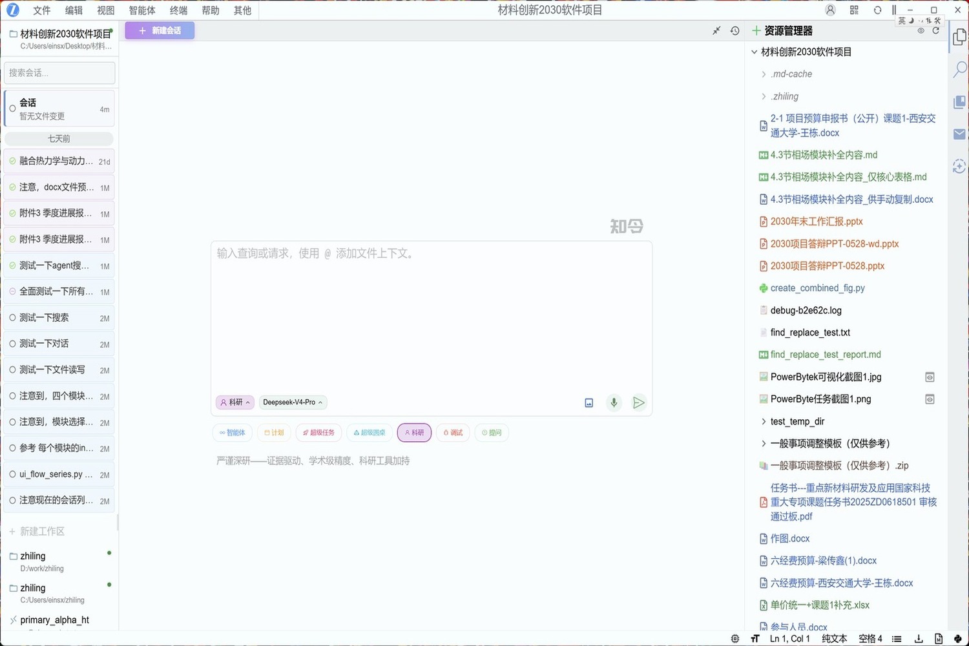This screenshot has height=646, width=969.
Task: Select the 超级圆桌 mode chip
Action: pyautogui.click(x=370, y=433)
